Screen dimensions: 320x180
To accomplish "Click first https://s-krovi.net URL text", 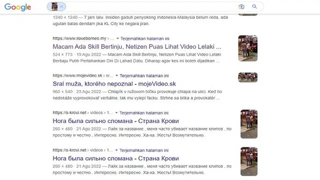I will tap(69, 112).
